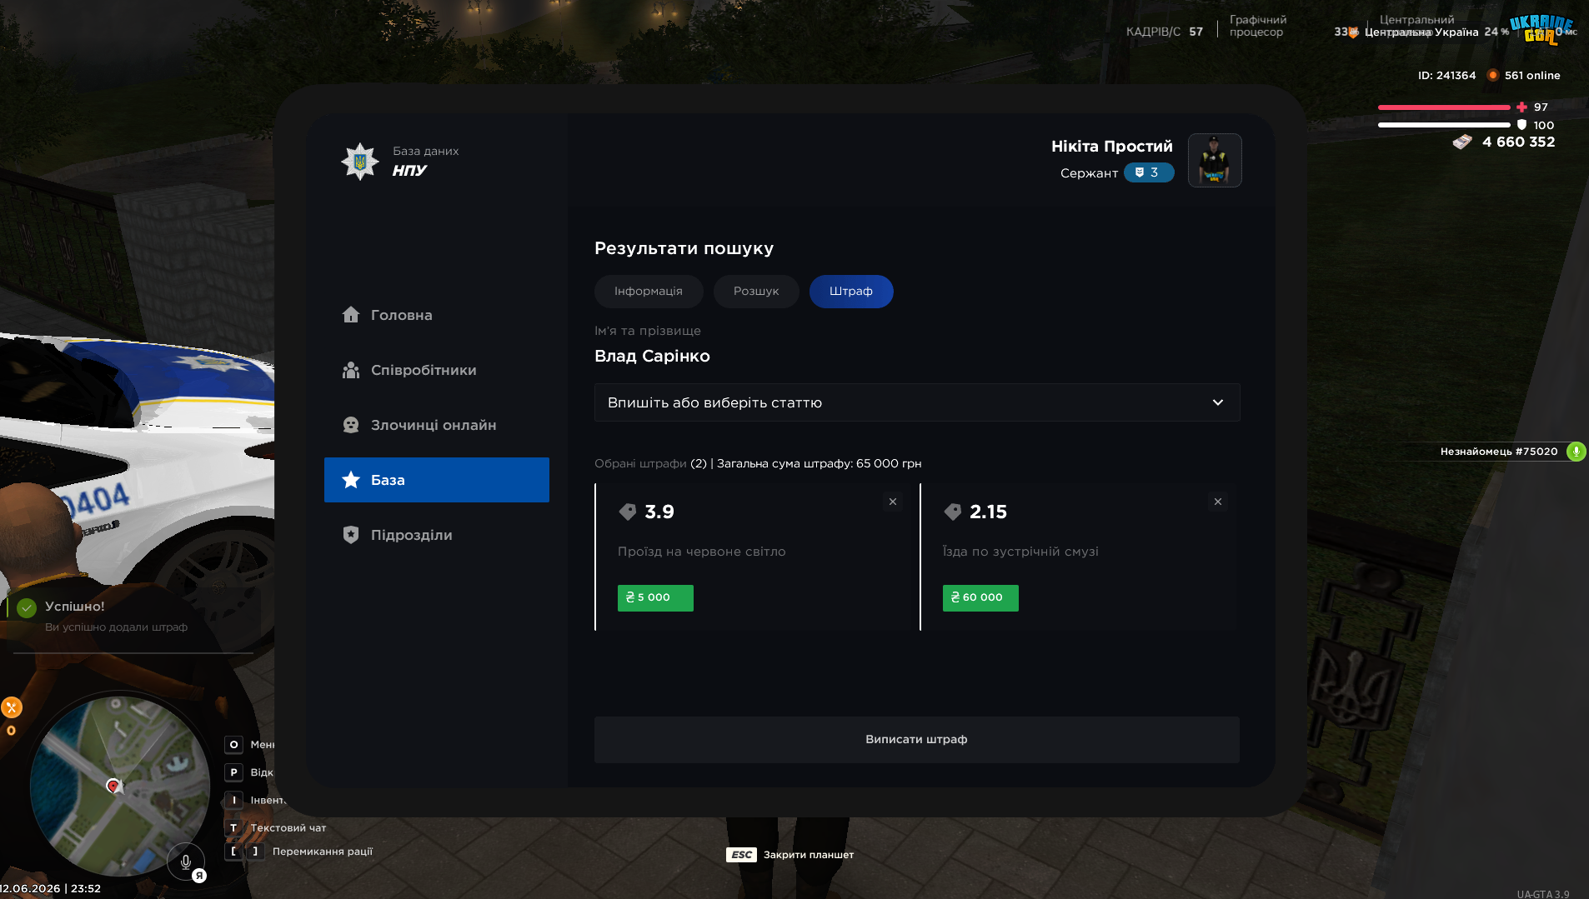
Task: Click the НПУ police badge logo
Action: (360, 162)
